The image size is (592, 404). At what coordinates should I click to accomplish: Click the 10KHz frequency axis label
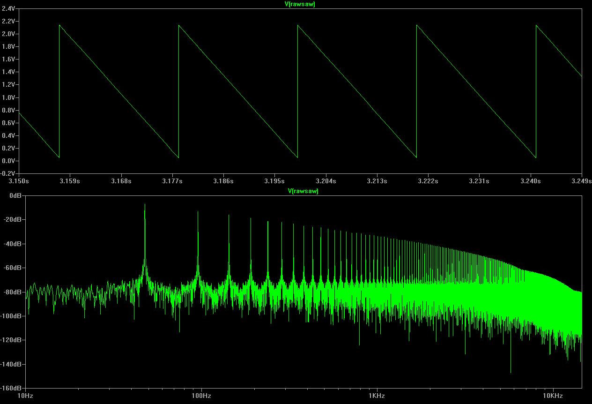(x=553, y=396)
